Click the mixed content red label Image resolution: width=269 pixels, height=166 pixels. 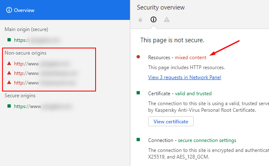[190, 58]
